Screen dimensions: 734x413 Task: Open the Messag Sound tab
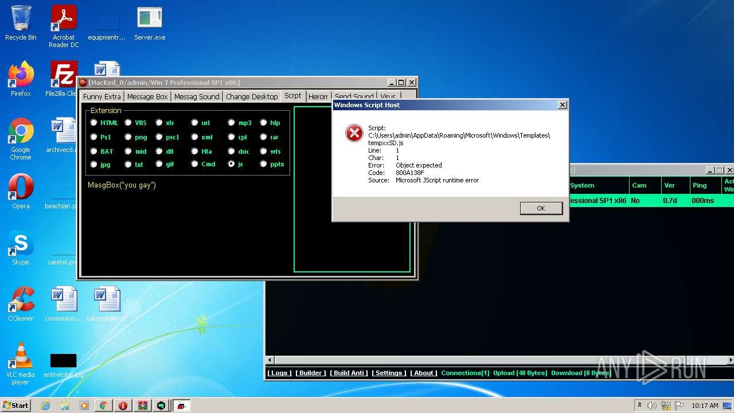click(197, 96)
